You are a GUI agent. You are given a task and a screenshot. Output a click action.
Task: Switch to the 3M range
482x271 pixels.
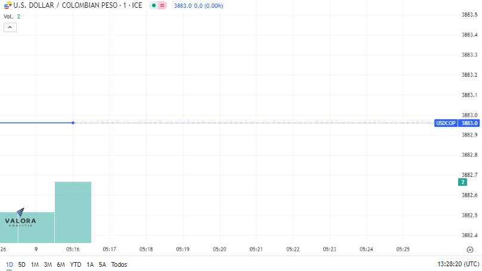(48, 264)
